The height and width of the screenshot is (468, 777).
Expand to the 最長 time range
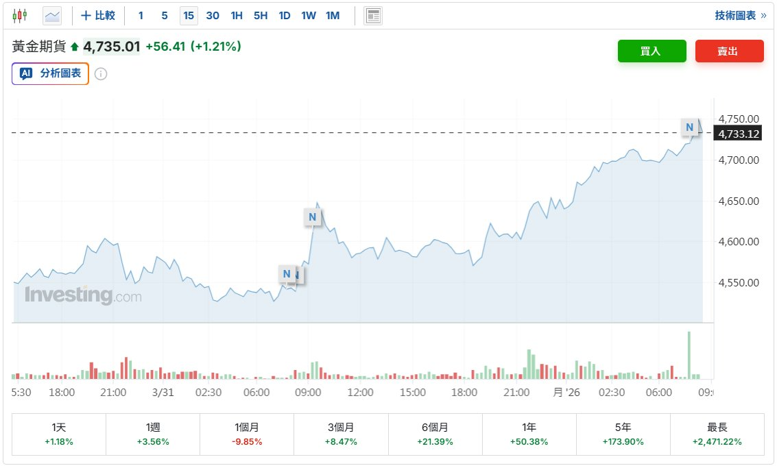coord(717,434)
